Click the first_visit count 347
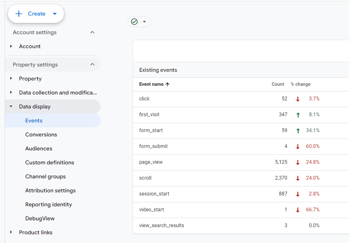This screenshot has width=349, height=243. click(x=283, y=115)
